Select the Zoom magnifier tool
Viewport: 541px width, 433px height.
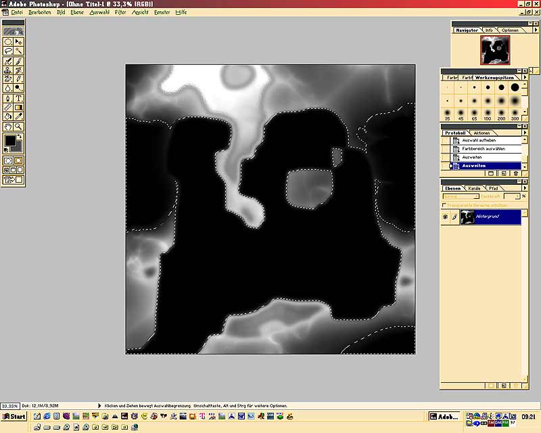pyautogui.click(x=19, y=127)
